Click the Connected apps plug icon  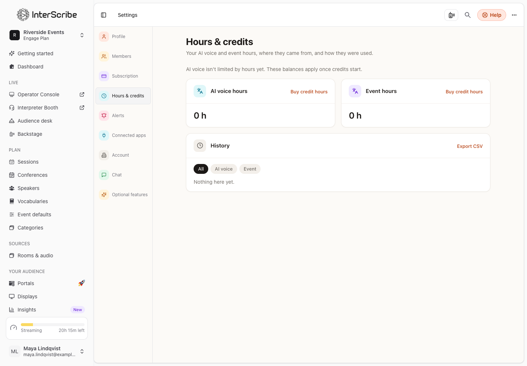[x=104, y=135]
